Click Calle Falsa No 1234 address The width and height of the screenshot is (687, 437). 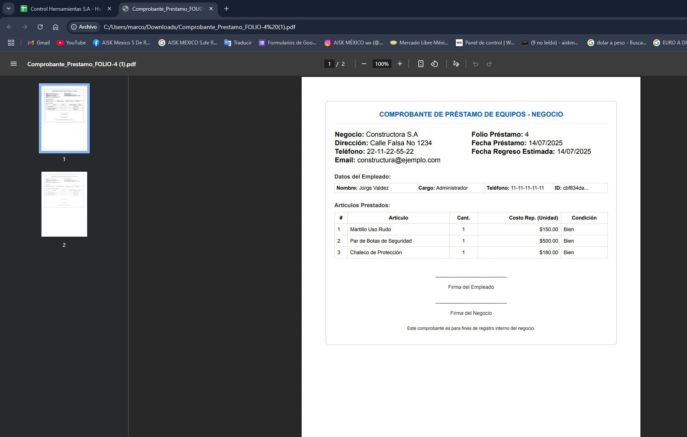pos(401,143)
